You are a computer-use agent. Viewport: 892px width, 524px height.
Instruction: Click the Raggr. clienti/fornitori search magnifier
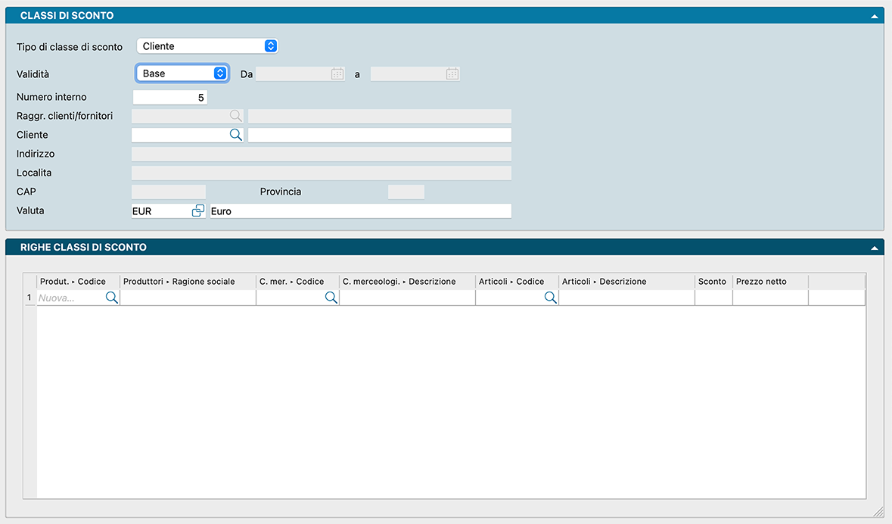tap(235, 116)
